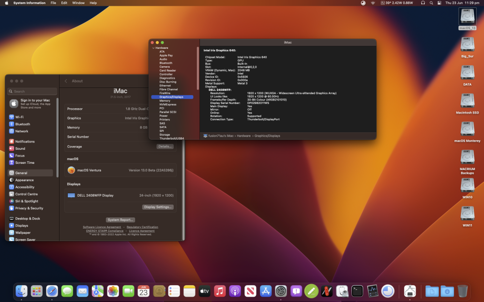The width and height of the screenshot is (484, 302).
Task: Open the Apple menu
Action: (x=6, y=3)
